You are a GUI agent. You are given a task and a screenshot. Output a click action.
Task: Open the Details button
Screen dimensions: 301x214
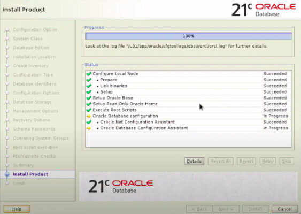pyautogui.click(x=194, y=161)
